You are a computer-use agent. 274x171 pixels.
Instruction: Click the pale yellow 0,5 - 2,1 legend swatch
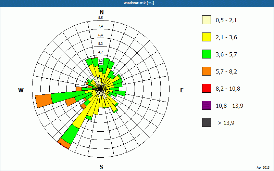pos(207,20)
